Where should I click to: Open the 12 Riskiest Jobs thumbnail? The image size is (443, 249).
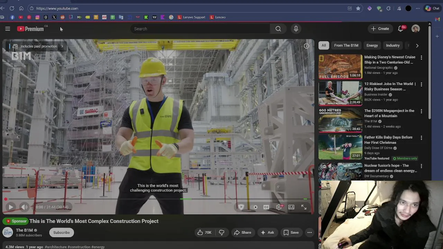[340, 93]
